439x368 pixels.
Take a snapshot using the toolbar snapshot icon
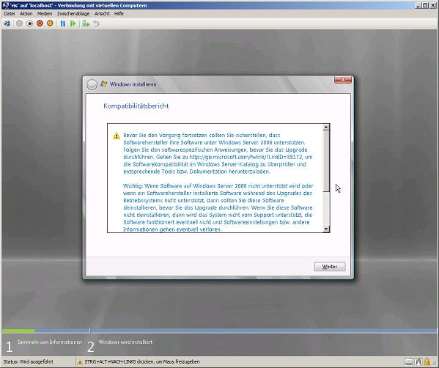pyautogui.click(x=86, y=23)
